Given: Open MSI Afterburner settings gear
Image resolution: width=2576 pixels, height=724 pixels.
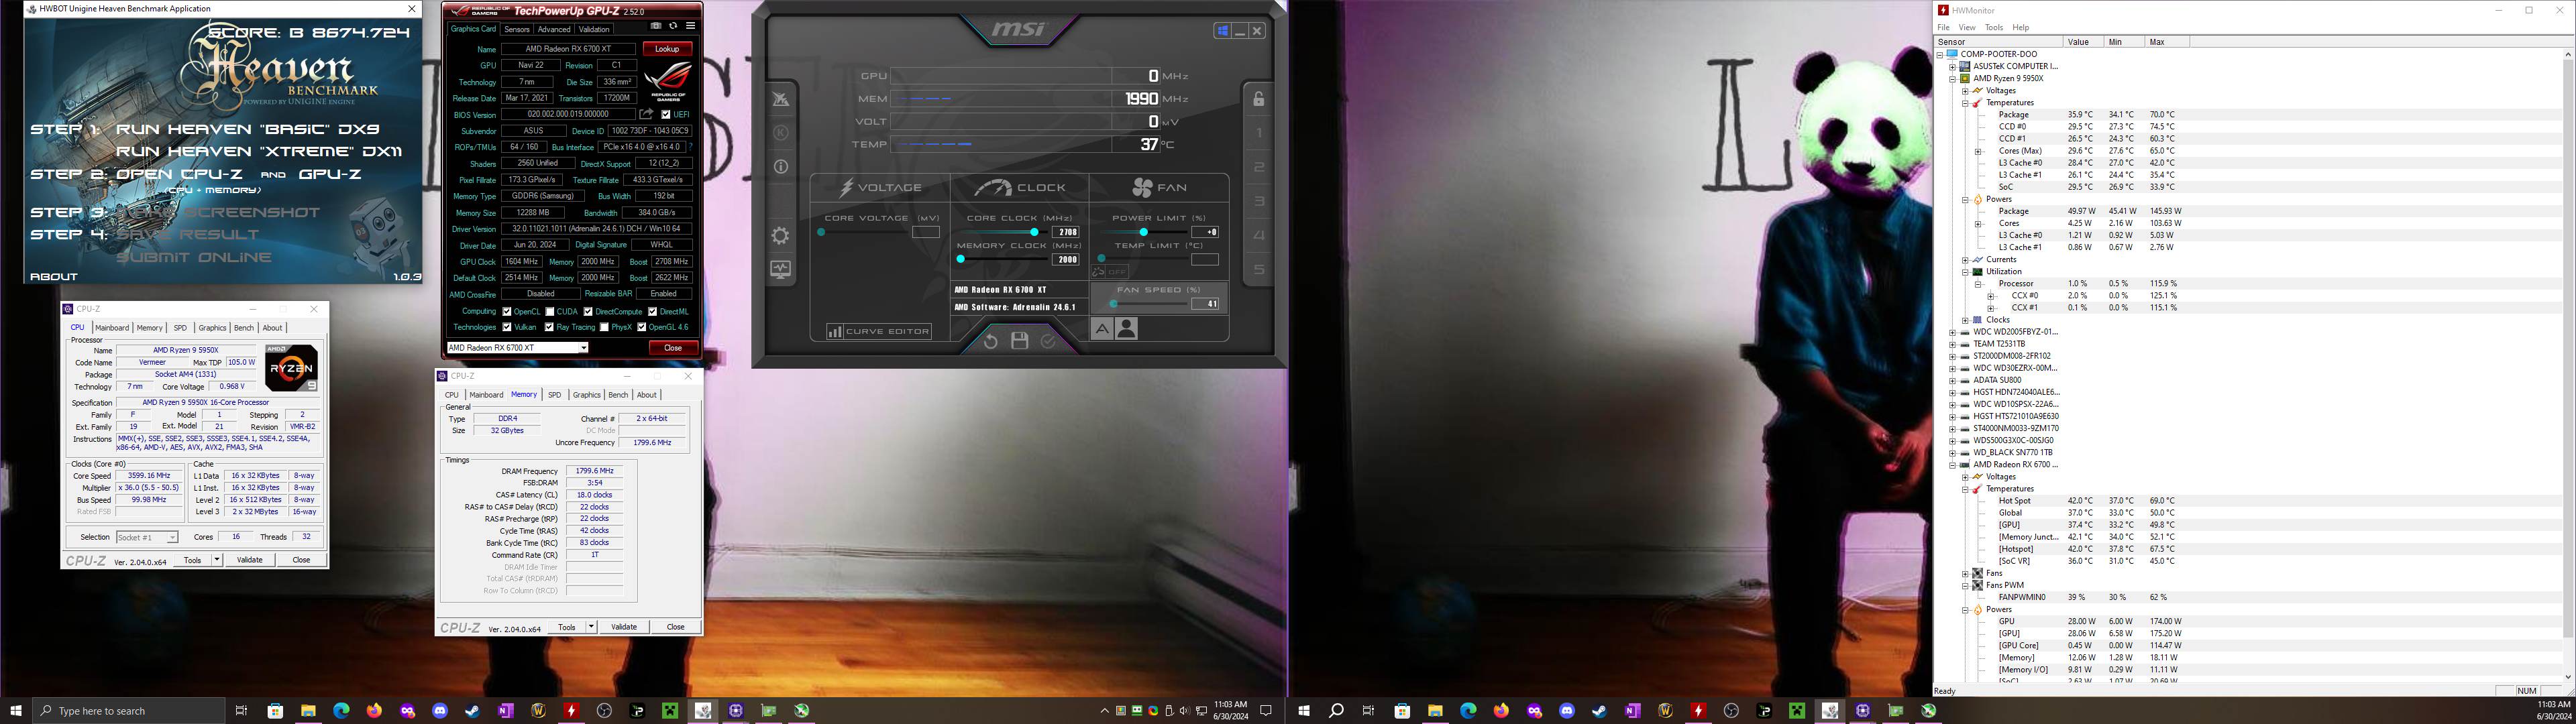Looking at the screenshot, I should click(780, 236).
